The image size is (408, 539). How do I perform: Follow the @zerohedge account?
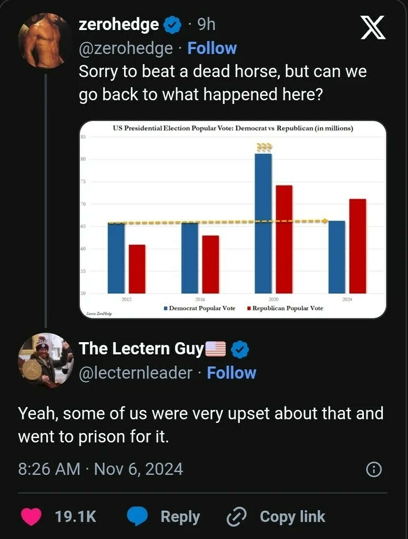tap(212, 48)
